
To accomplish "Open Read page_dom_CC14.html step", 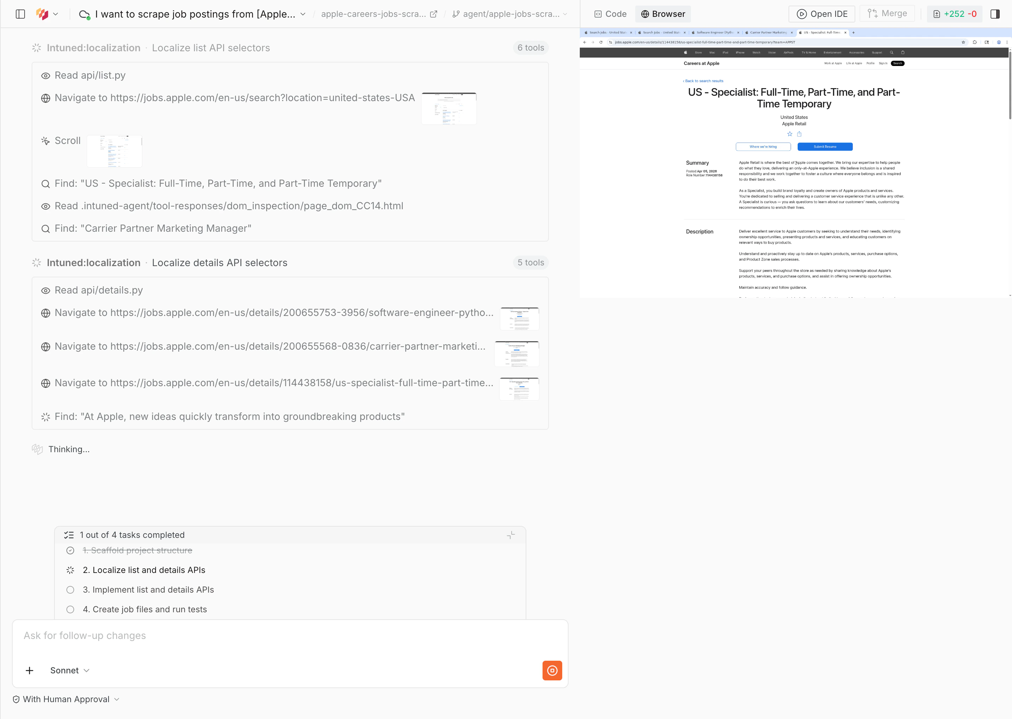I will 222,206.
